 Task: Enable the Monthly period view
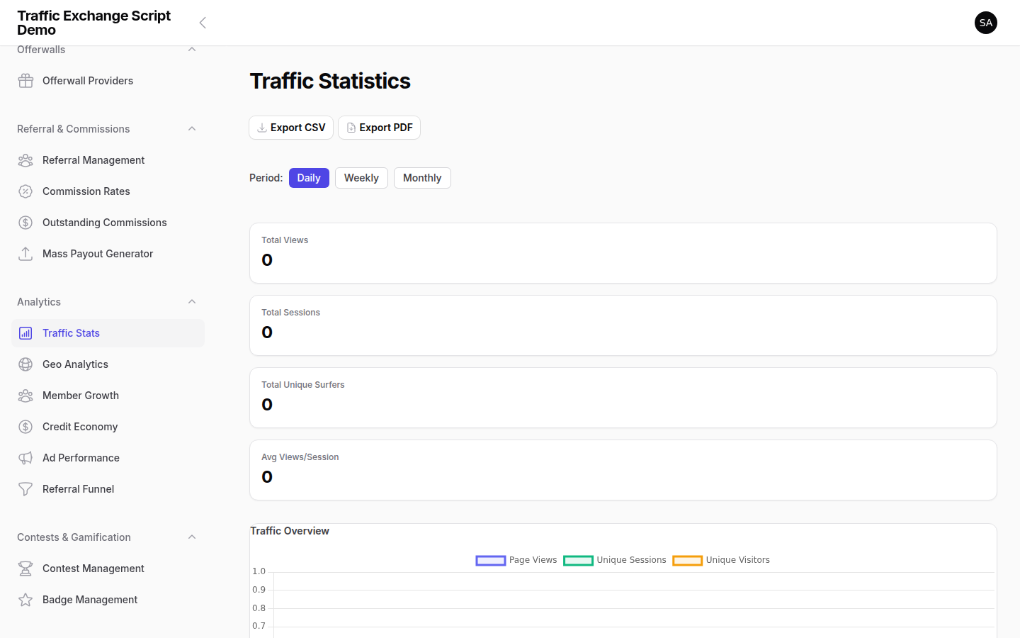(x=422, y=177)
